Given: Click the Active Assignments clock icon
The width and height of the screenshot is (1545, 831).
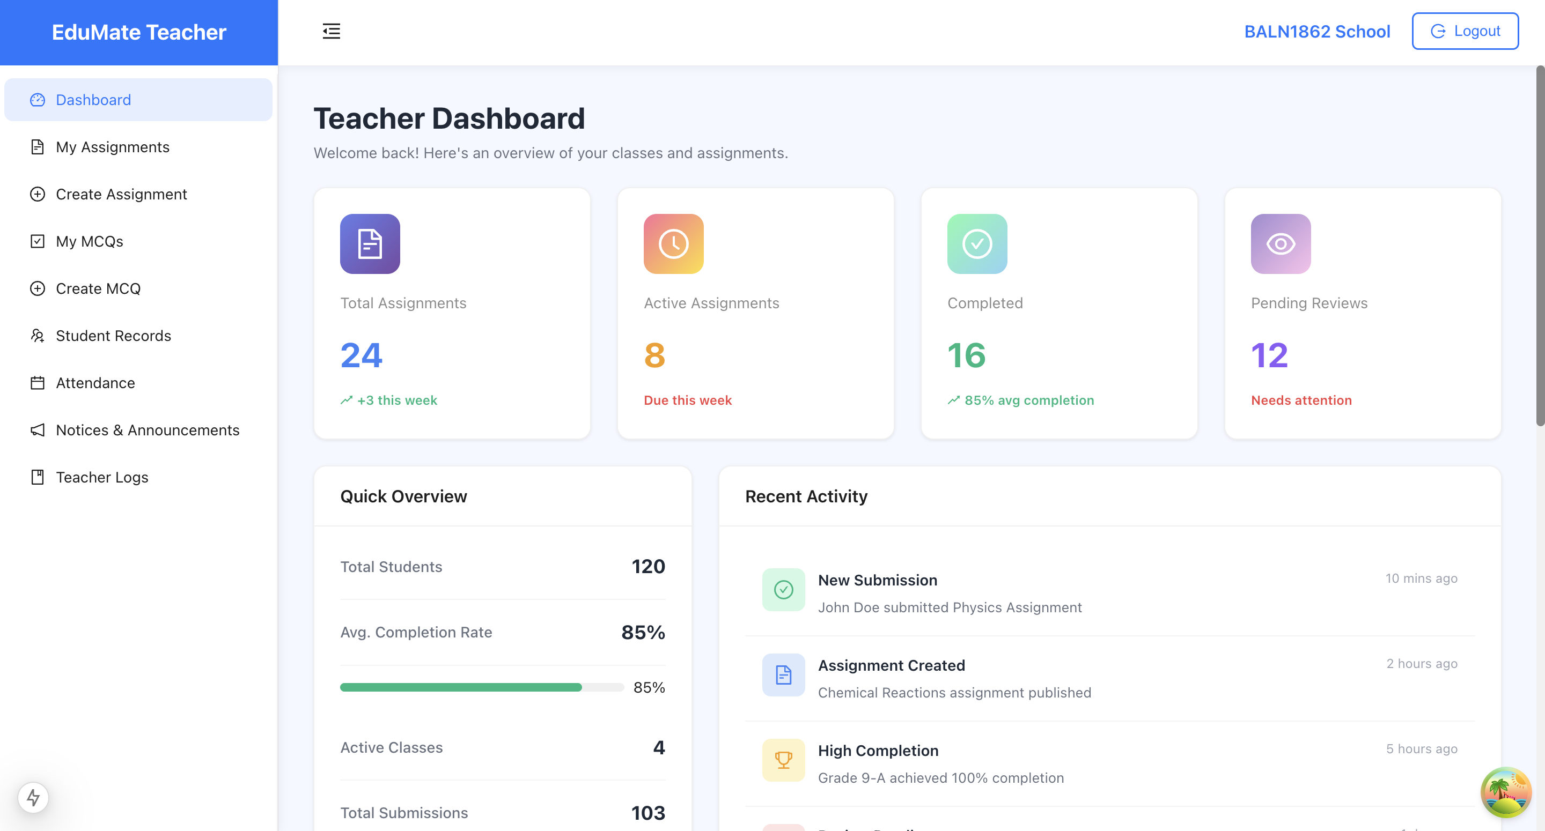Looking at the screenshot, I should 673,244.
